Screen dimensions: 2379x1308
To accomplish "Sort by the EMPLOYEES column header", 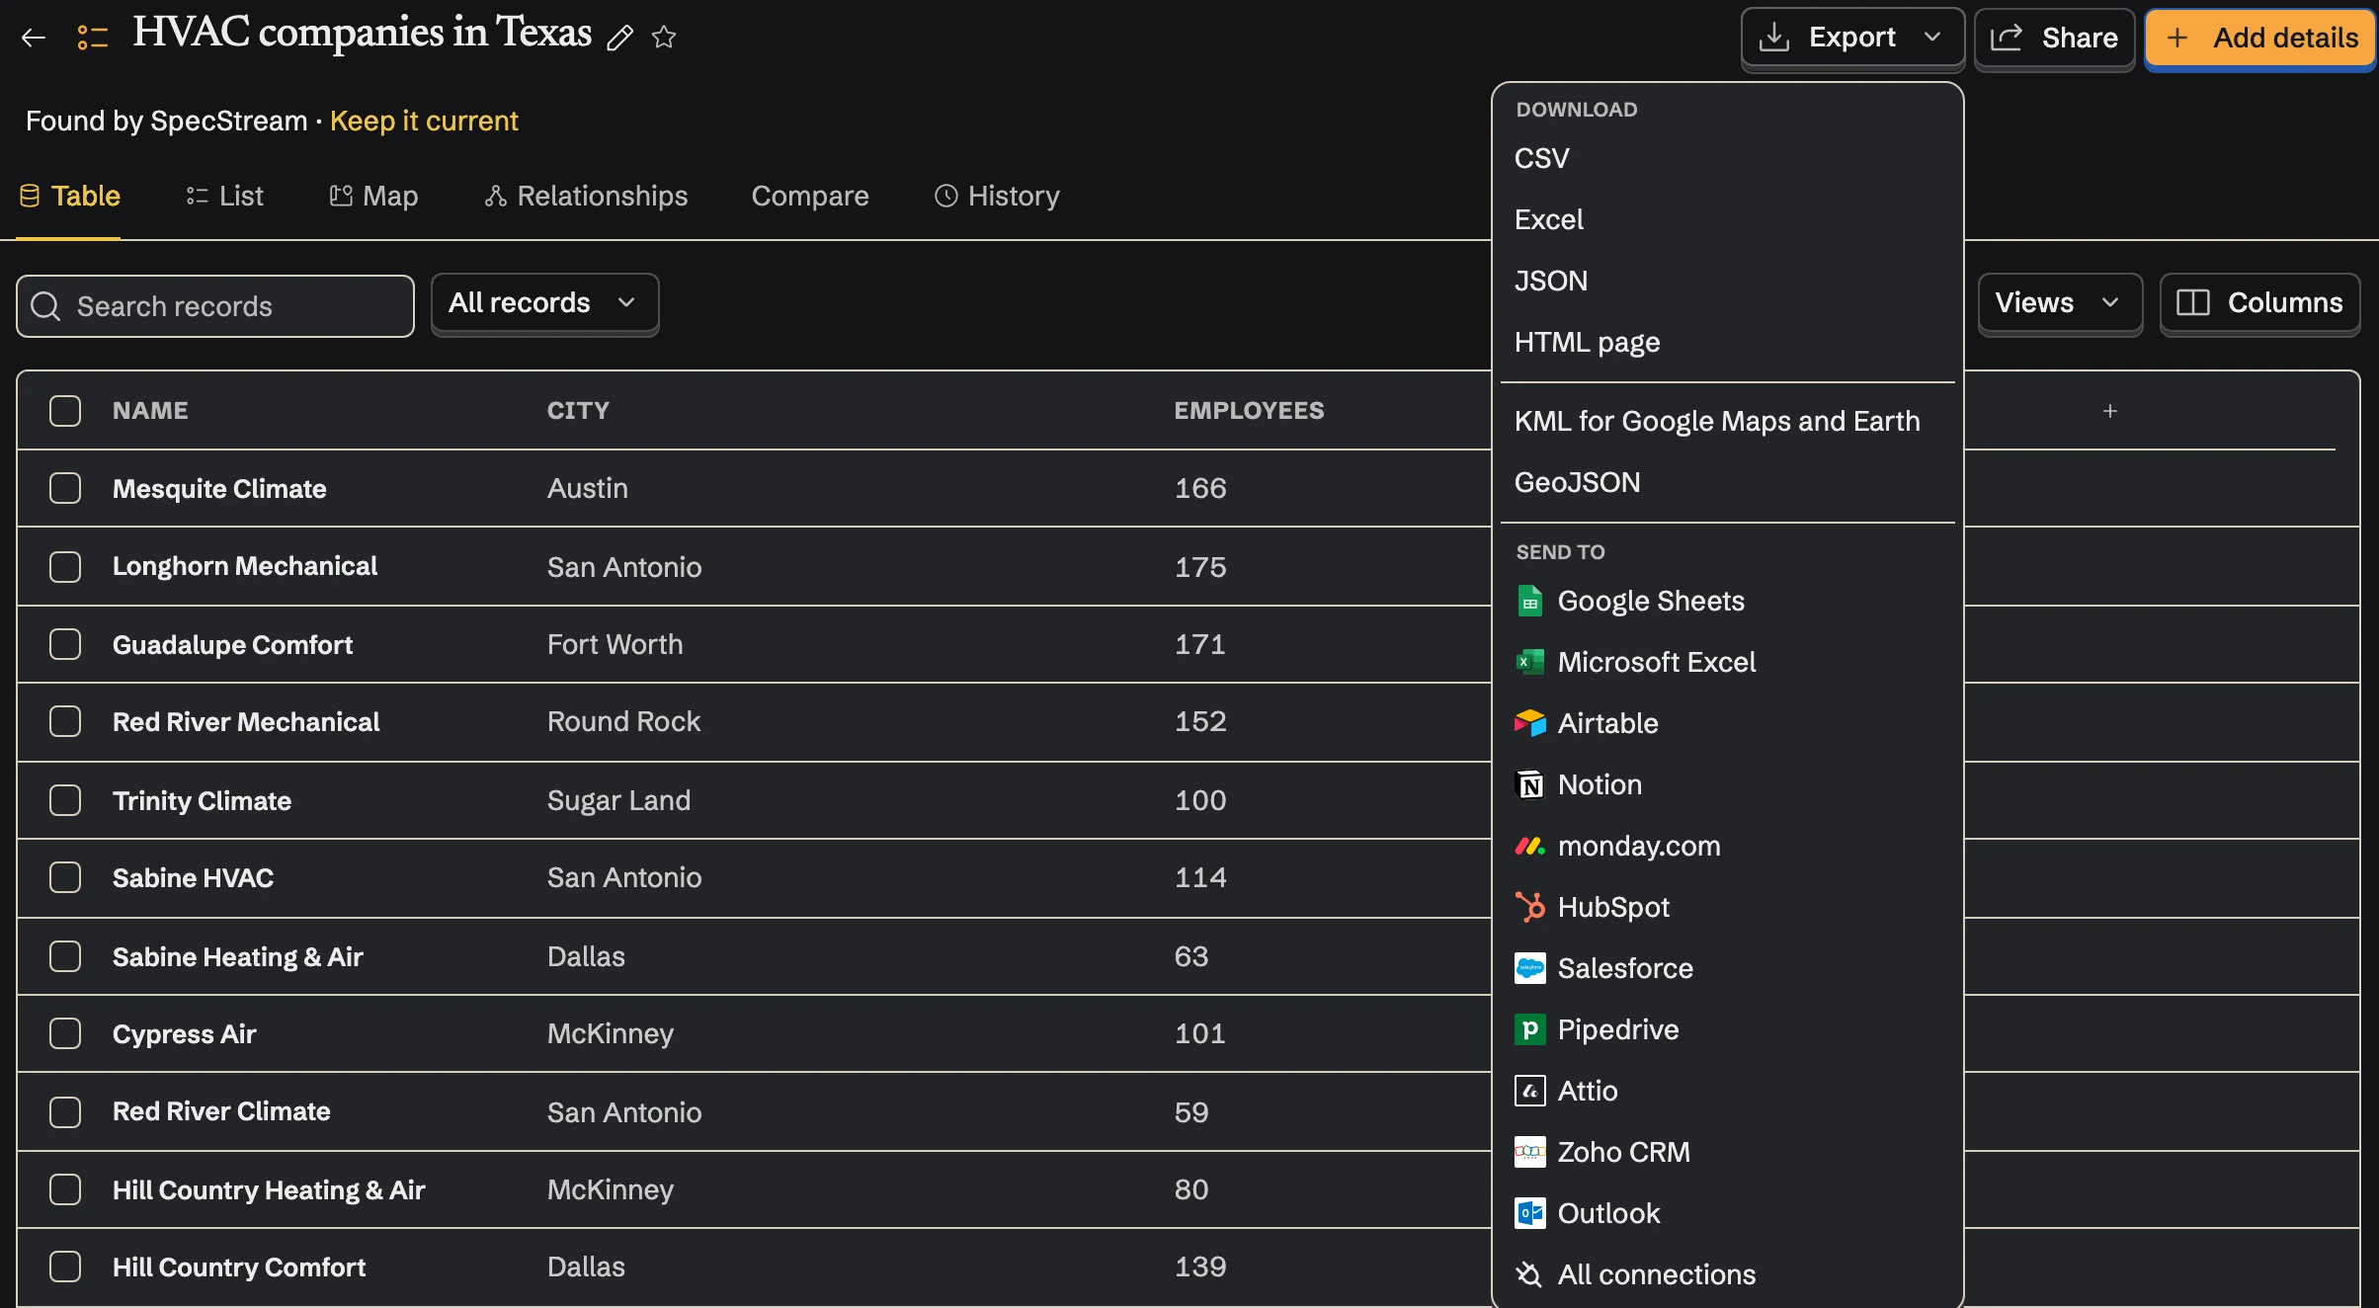I will tap(1249, 411).
